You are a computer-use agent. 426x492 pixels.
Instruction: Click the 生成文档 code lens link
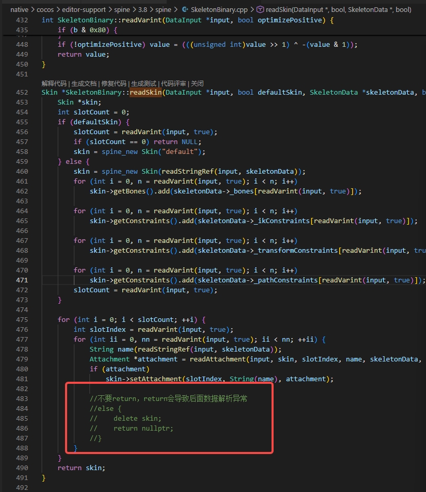tap(84, 83)
